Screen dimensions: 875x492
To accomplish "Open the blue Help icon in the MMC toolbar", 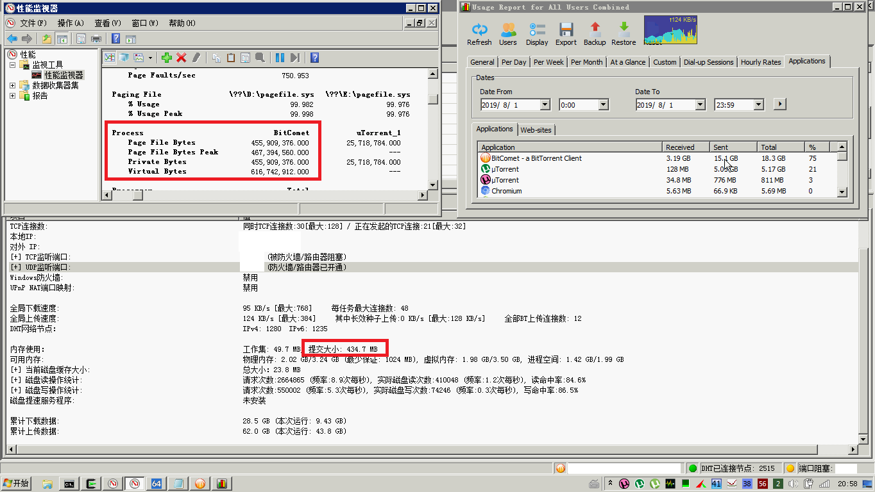I will click(116, 38).
